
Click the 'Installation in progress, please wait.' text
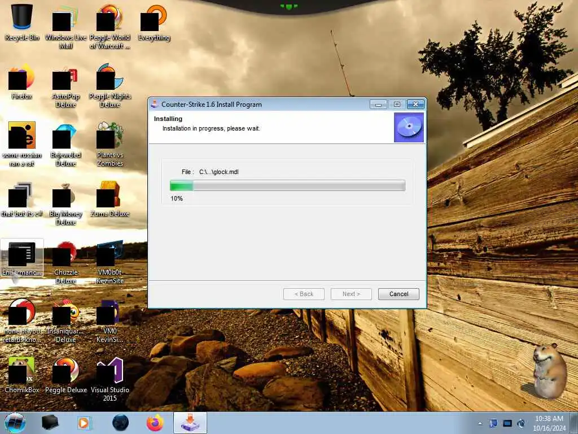pyautogui.click(x=211, y=128)
